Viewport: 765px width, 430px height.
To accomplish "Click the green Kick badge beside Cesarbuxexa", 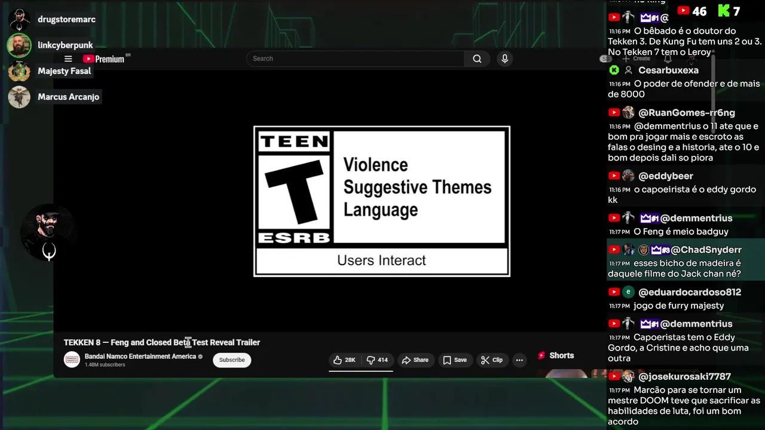I will 614,70.
